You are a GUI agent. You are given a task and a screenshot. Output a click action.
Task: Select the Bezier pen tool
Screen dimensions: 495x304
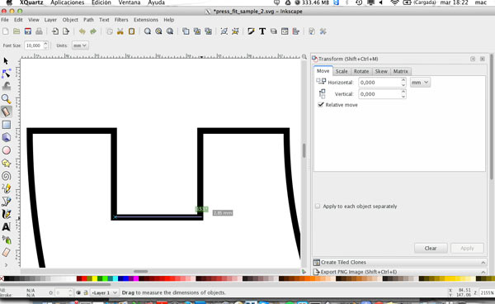7,202
